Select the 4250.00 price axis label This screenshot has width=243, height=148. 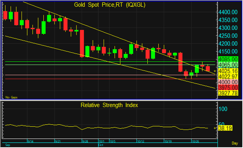[x=228, y=36]
